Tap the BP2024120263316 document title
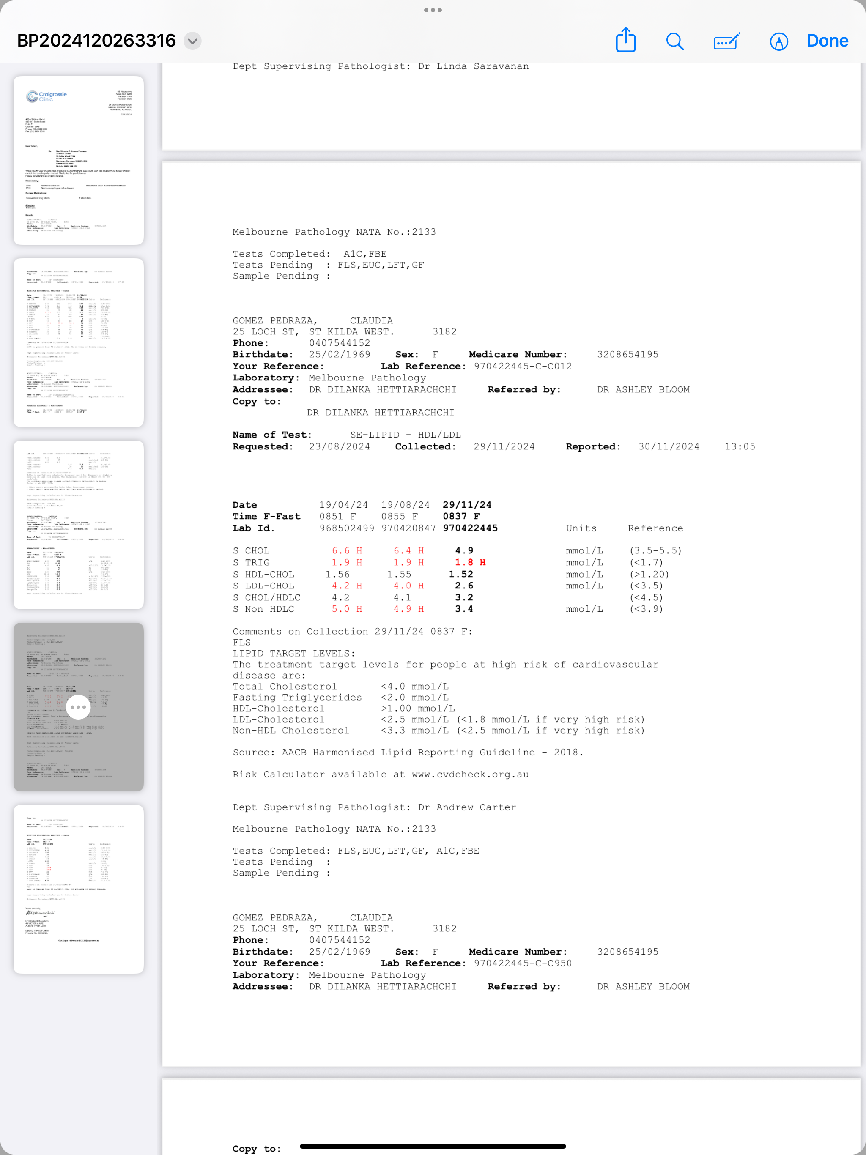This screenshot has height=1155, width=866. pos(97,41)
